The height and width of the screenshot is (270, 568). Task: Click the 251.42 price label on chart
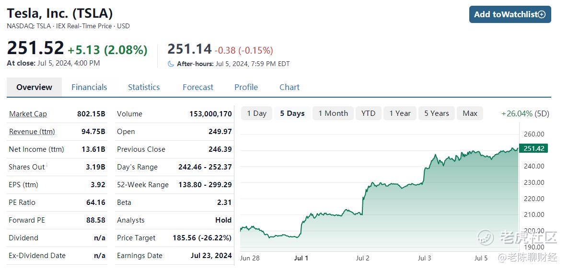click(x=533, y=148)
